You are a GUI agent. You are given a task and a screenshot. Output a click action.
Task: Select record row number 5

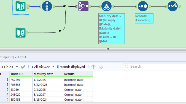(x=5, y=99)
